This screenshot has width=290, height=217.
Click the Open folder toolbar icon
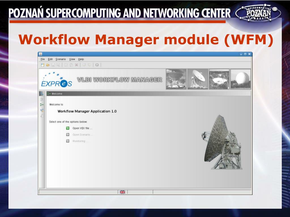[48, 65]
